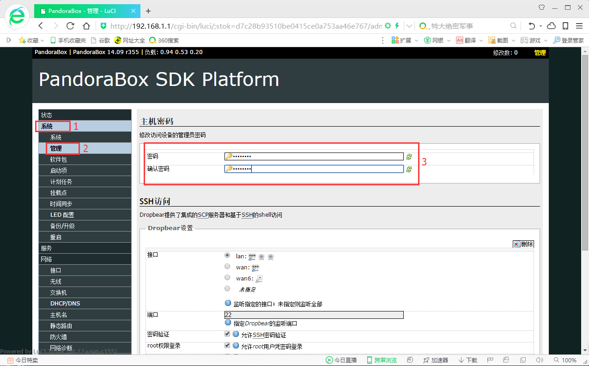This screenshot has width=589, height=366.
Task: Open 防火墙 in sidebar
Action: (x=85, y=337)
